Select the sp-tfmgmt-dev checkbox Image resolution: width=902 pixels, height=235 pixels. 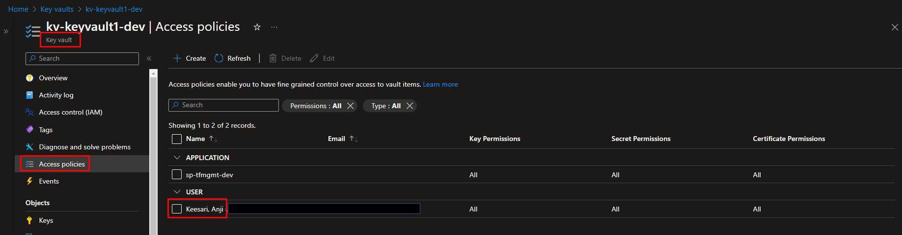177,175
